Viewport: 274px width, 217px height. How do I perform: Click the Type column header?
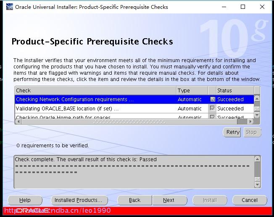point(192,90)
